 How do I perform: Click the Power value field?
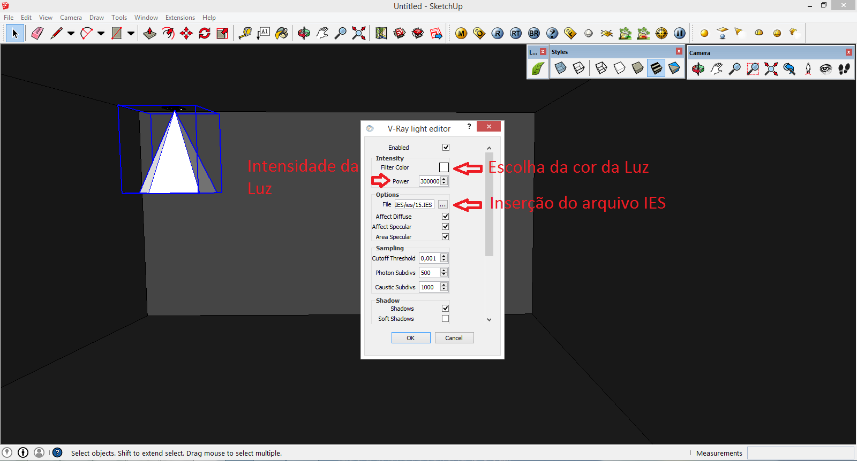pyautogui.click(x=430, y=181)
